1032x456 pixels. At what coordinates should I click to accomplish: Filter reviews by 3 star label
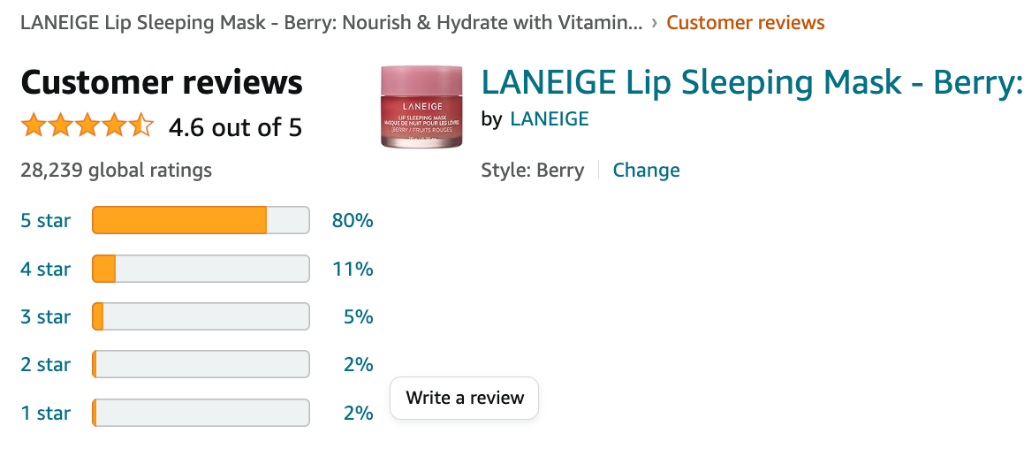45,316
